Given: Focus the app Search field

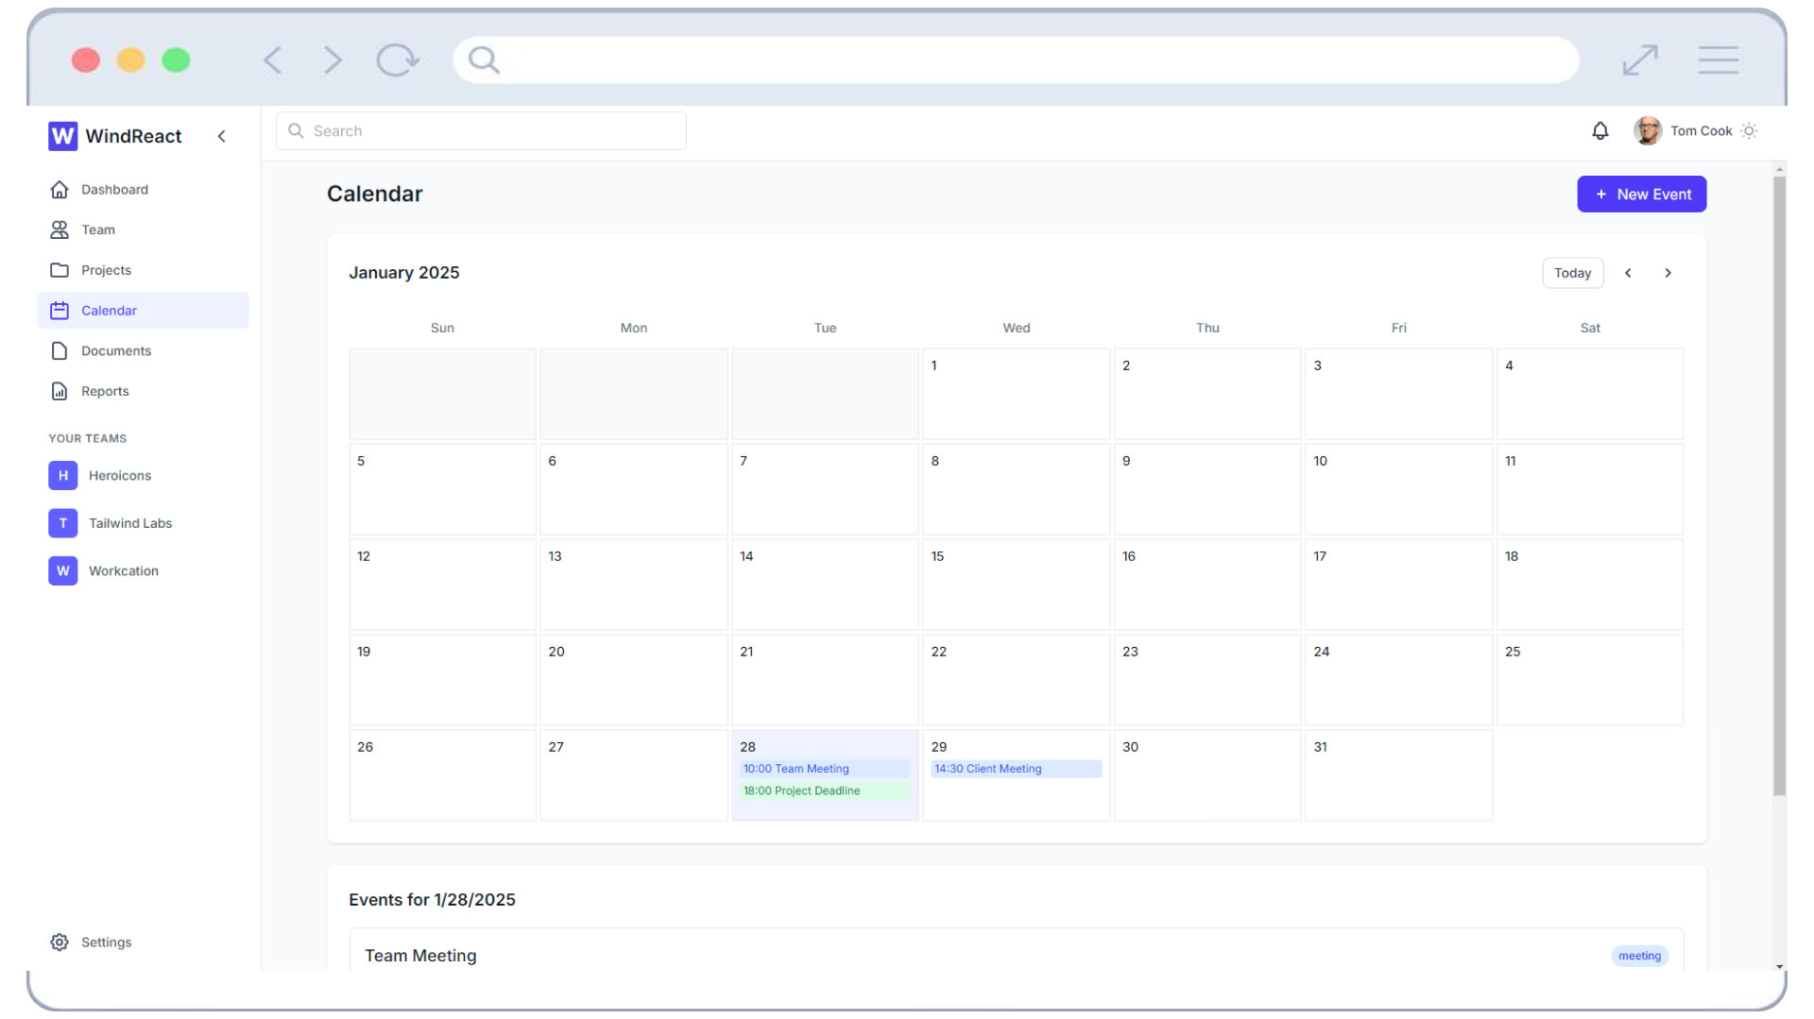Looking at the screenshot, I should 481,131.
